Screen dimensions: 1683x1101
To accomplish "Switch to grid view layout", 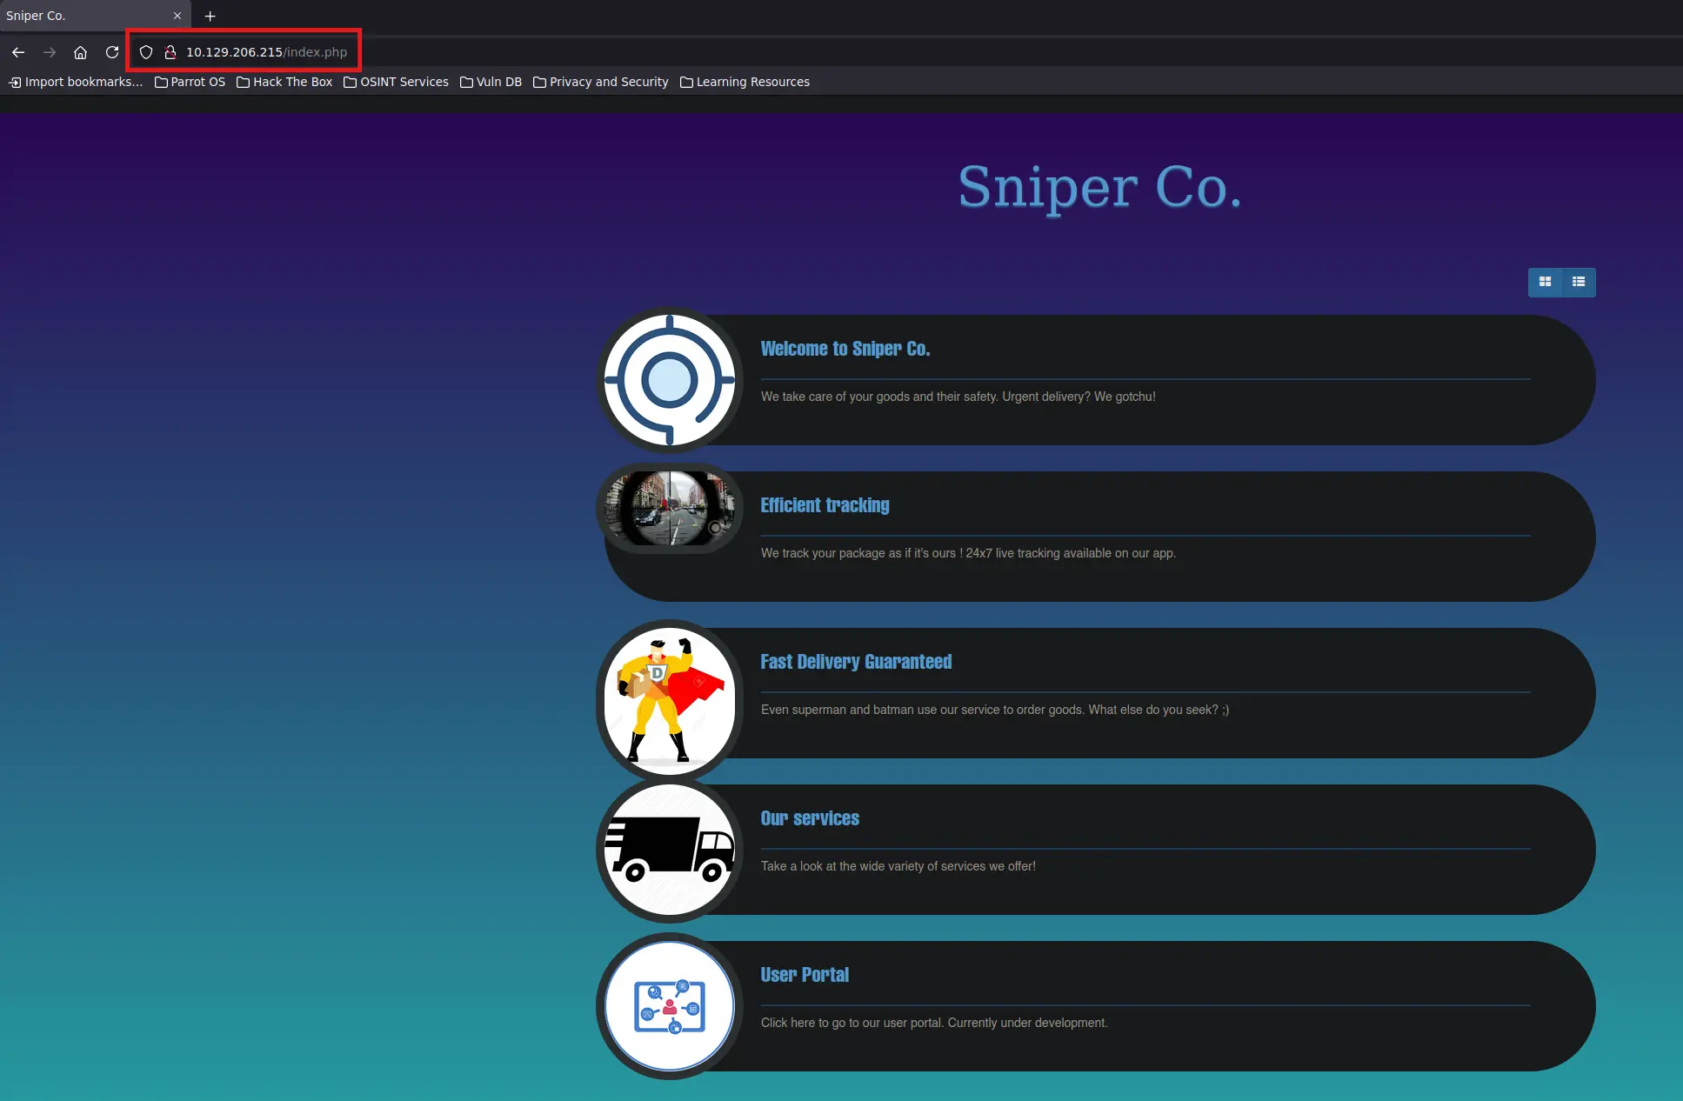I will click(1545, 282).
